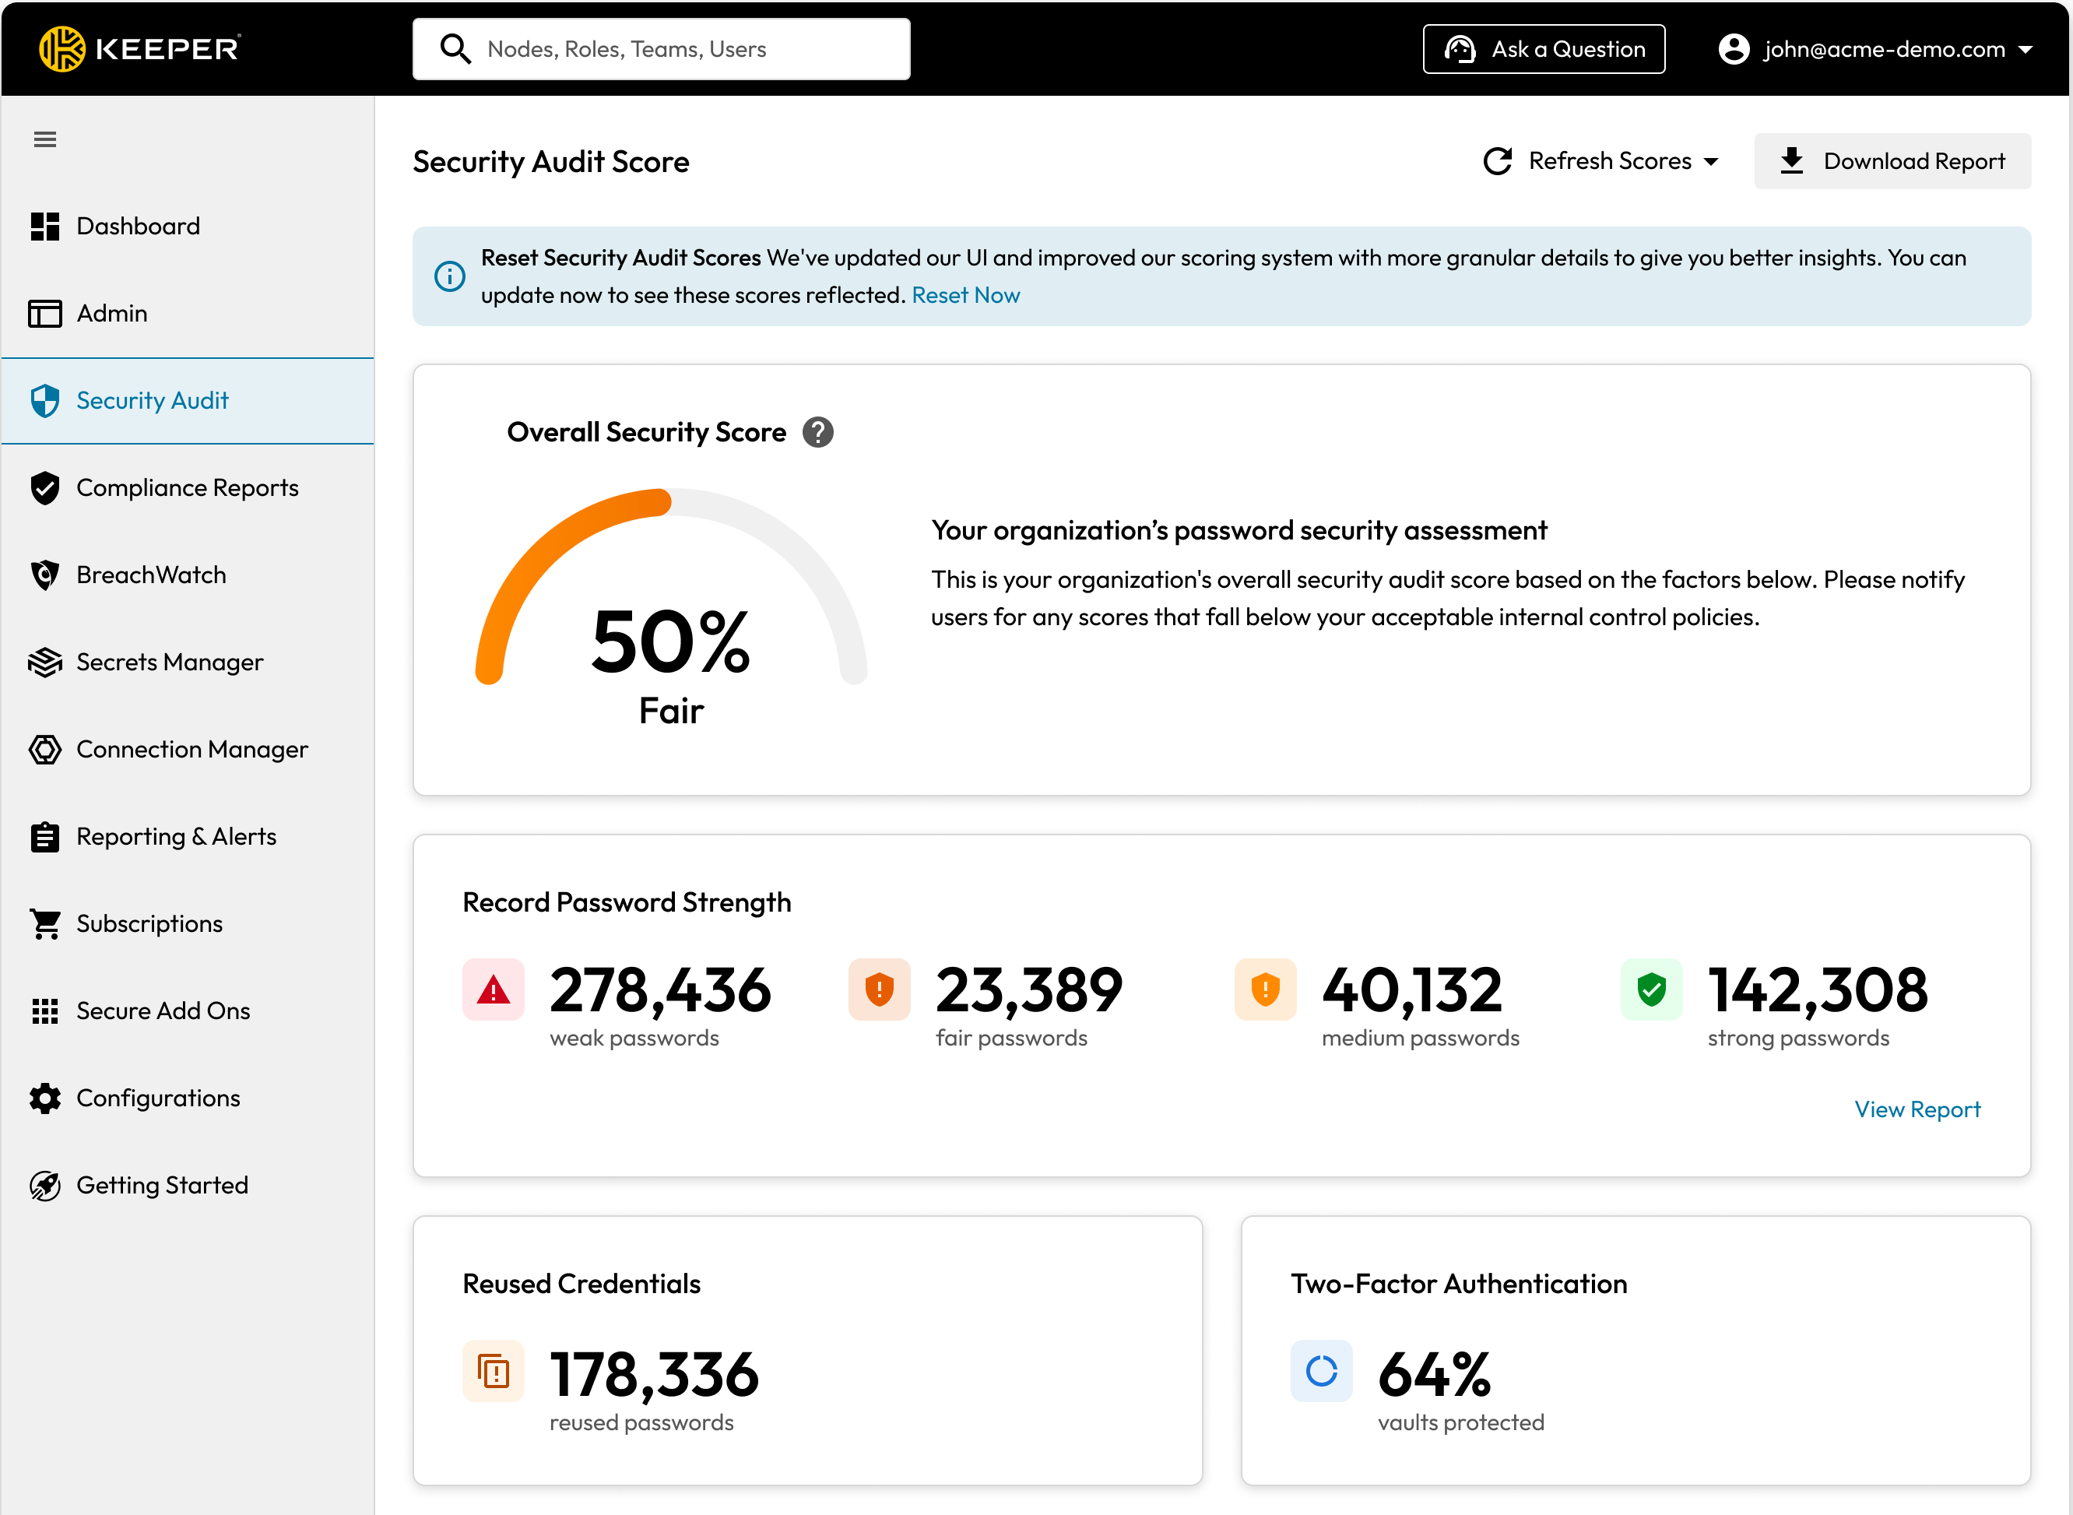Select Reporting & Alerts in sidebar
The width and height of the screenshot is (2073, 1515).
click(x=176, y=836)
